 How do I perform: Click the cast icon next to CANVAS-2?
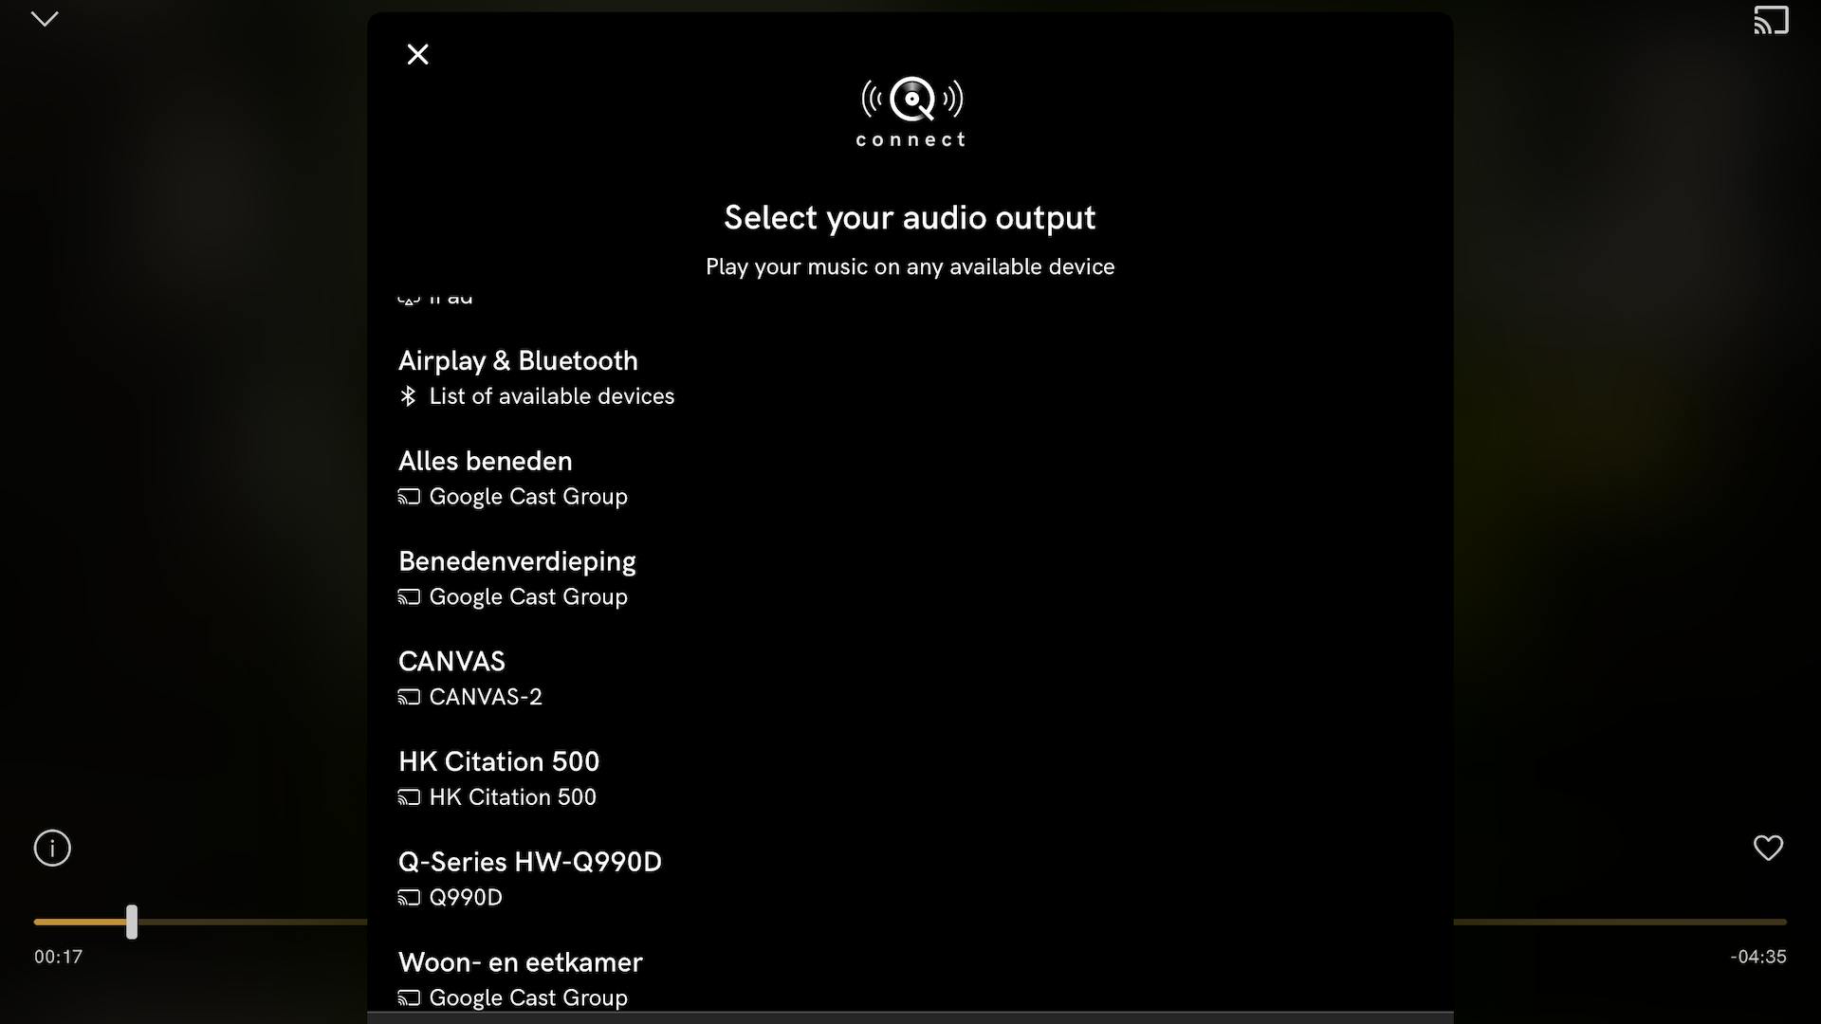click(409, 697)
